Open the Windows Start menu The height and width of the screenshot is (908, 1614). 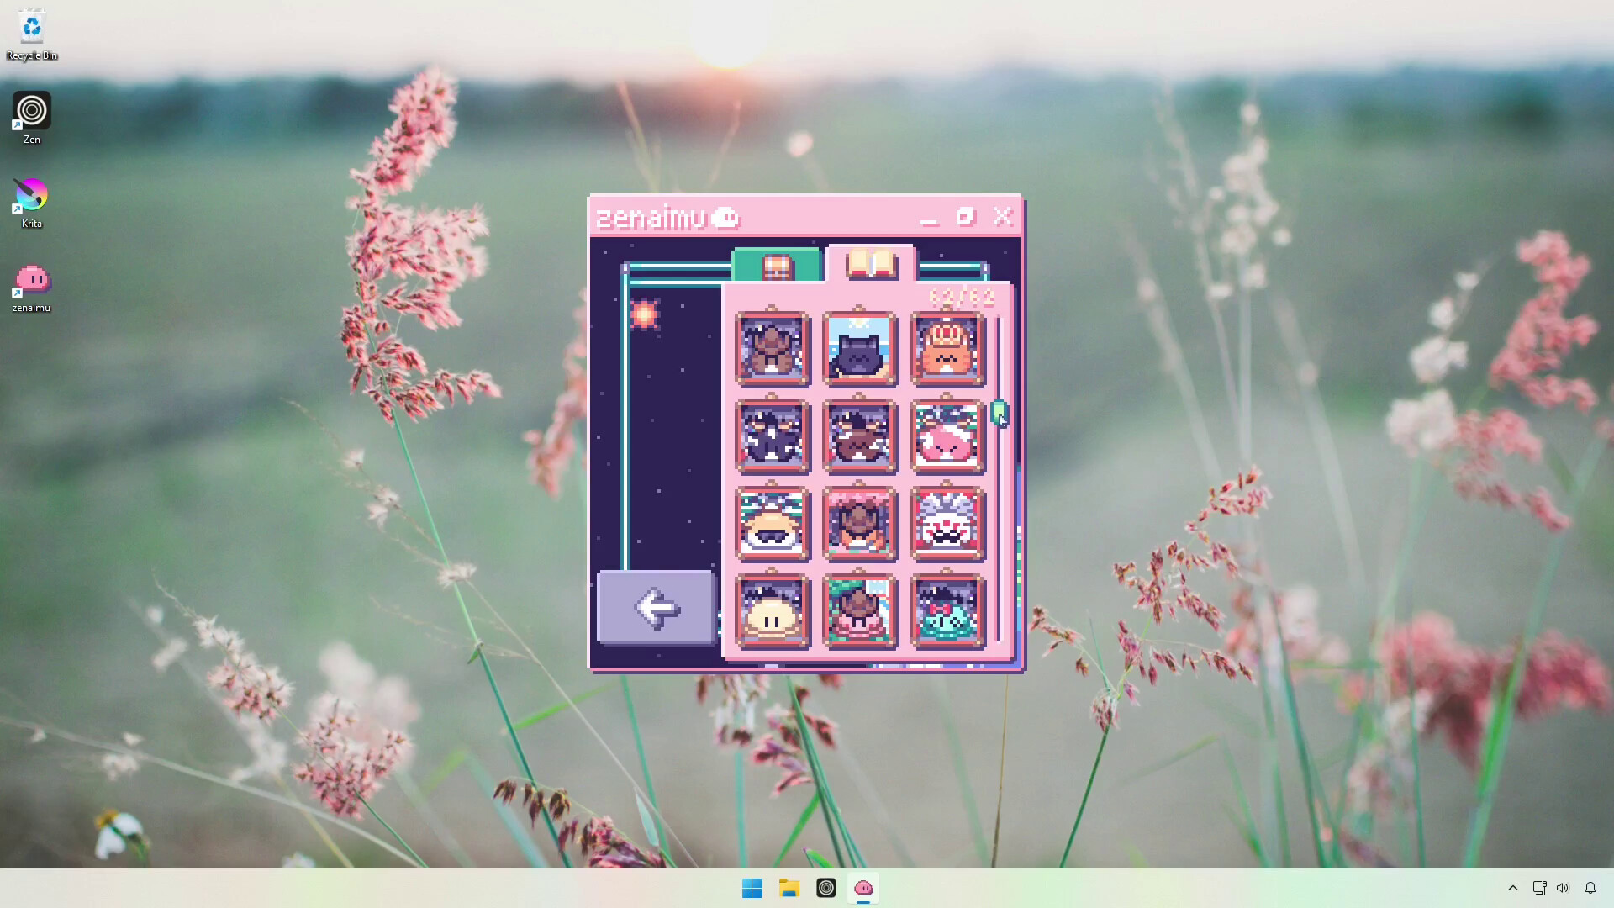(752, 888)
